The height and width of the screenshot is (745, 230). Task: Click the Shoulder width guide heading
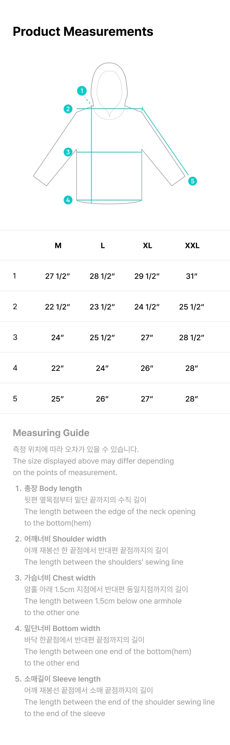(x=65, y=539)
